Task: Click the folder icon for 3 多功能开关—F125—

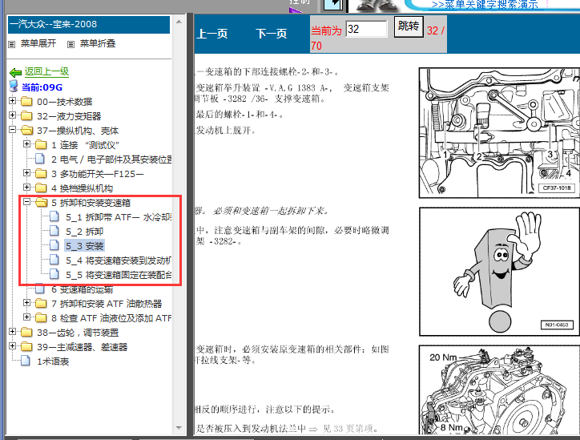Action: 41,174
